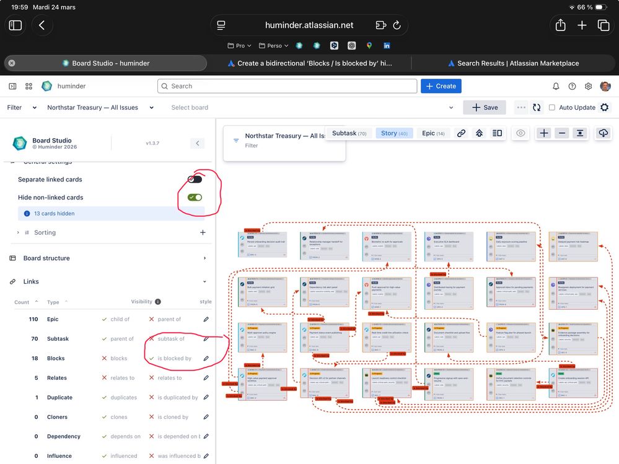Click the Northstar Treasury filter card
This screenshot has height=464, width=619.
[x=284, y=143]
